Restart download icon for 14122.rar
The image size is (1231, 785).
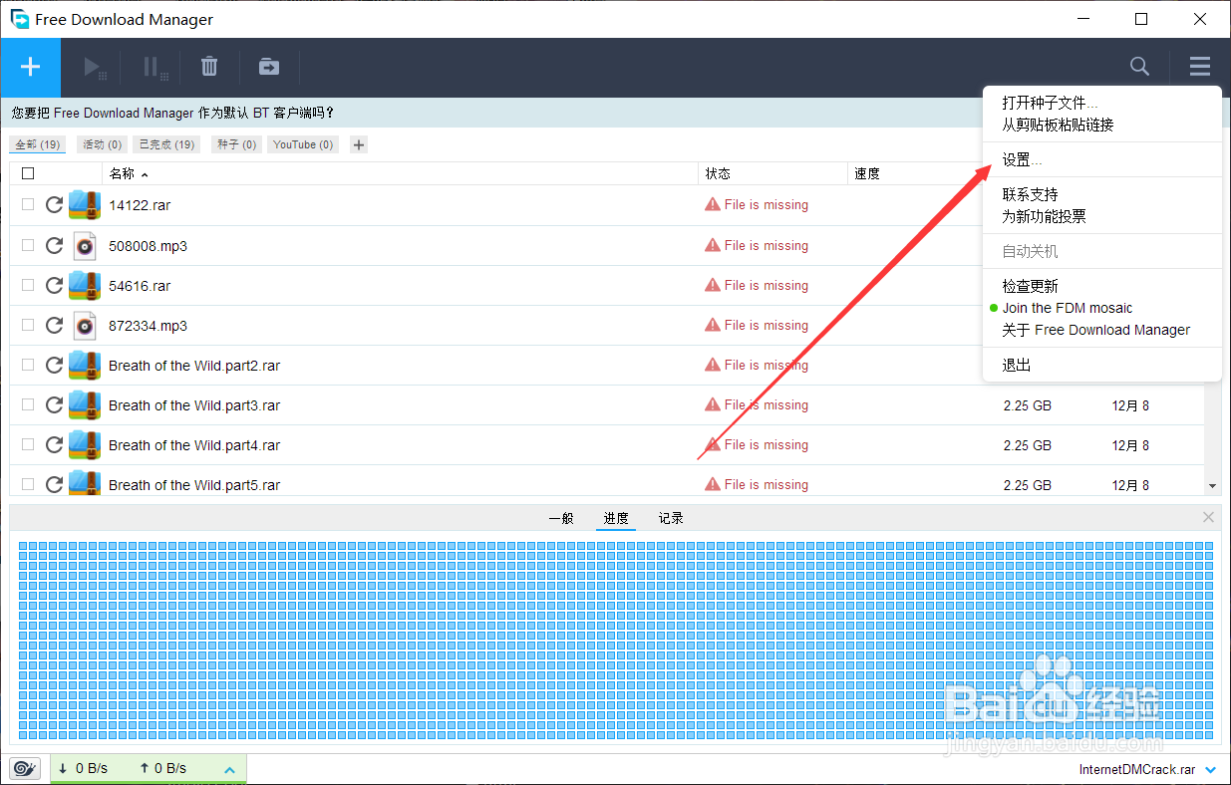click(55, 205)
